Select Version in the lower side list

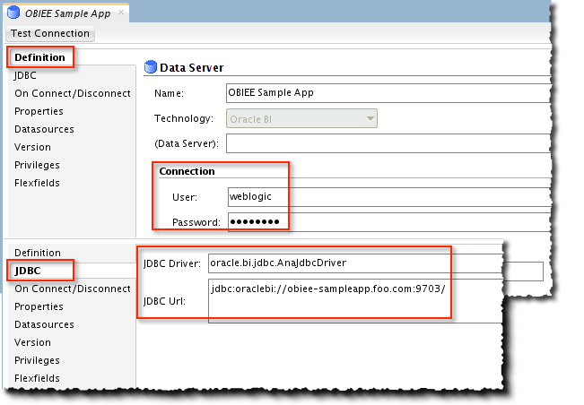32,342
